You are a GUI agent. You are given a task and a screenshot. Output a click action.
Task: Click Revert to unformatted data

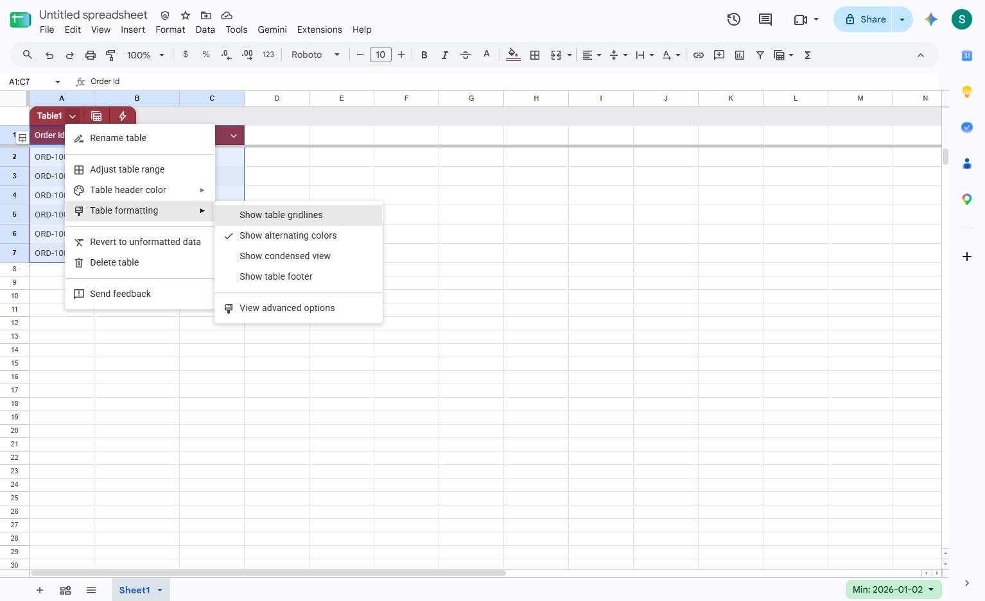click(x=140, y=242)
